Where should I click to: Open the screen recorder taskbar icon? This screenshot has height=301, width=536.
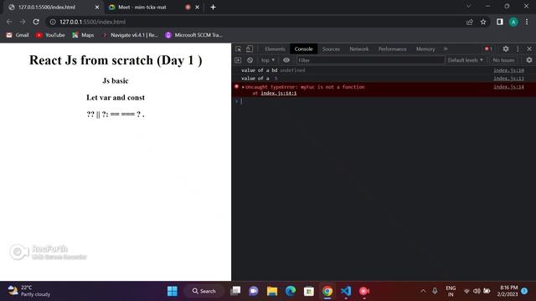click(364, 291)
